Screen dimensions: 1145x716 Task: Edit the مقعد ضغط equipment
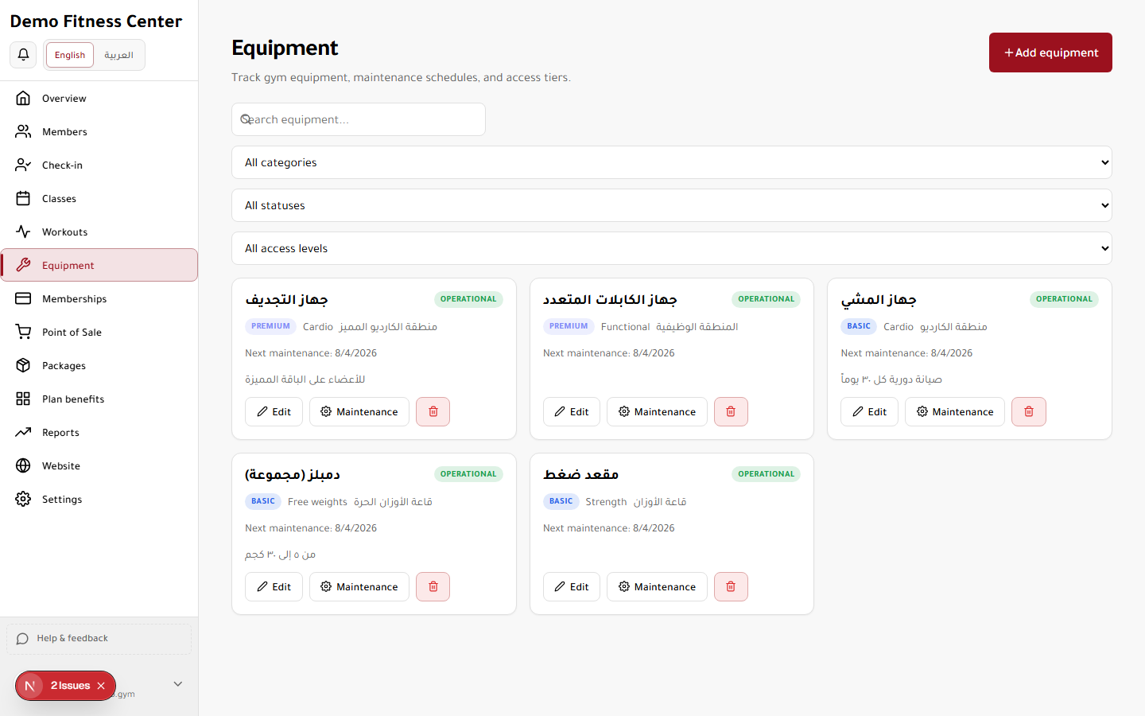(x=572, y=587)
